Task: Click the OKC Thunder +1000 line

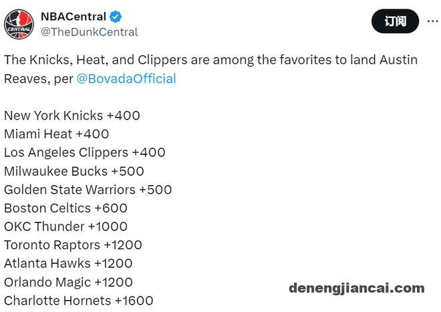Action: point(65,226)
